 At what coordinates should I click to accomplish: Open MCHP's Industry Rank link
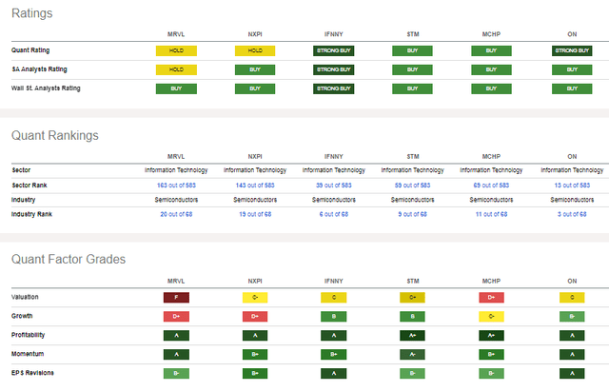pos(491,214)
